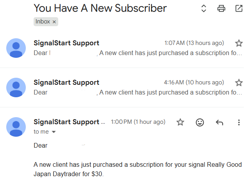Star the 1:00 PM SignalStart message
Viewport: 245px width, 182px height.
tap(180, 122)
